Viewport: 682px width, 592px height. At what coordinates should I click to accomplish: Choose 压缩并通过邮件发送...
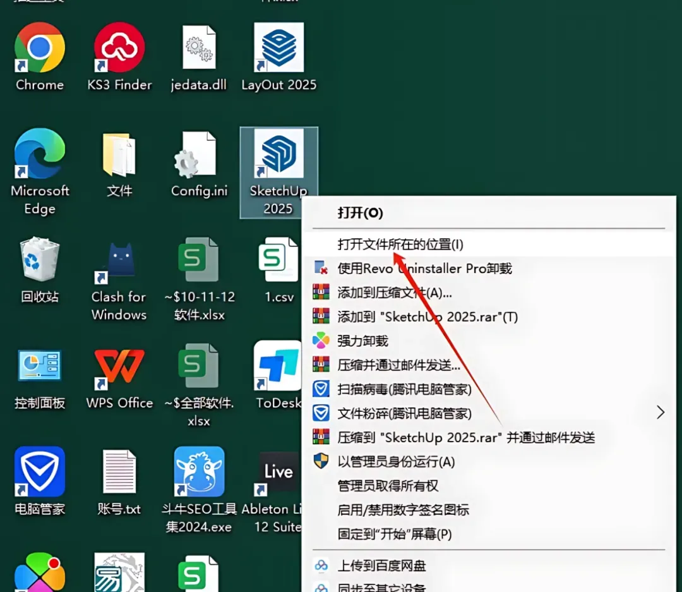click(x=489, y=365)
